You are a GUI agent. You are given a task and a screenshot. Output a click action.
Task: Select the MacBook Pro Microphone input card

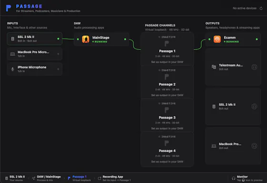pyautogui.click(x=34, y=54)
